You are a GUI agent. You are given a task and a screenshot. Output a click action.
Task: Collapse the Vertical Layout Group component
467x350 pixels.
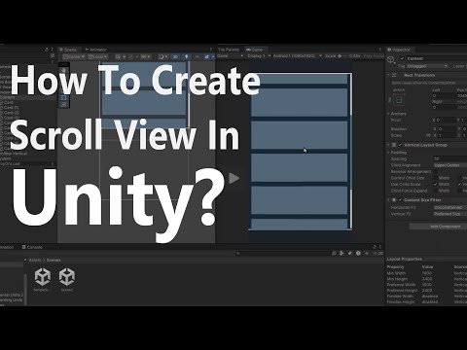(389, 145)
